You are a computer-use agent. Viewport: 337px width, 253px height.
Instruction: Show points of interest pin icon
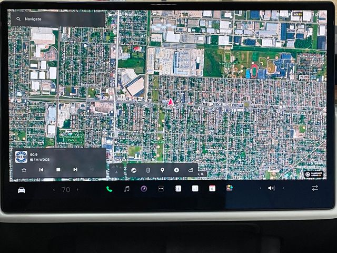[x=162, y=170]
